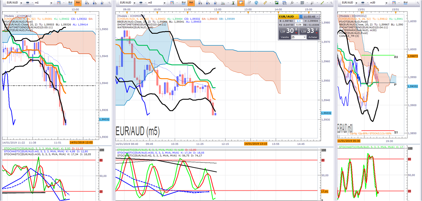Click link charts icon in m5 chart toolbar
This screenshot has height=201, width=422.
[x=141, y=3]
